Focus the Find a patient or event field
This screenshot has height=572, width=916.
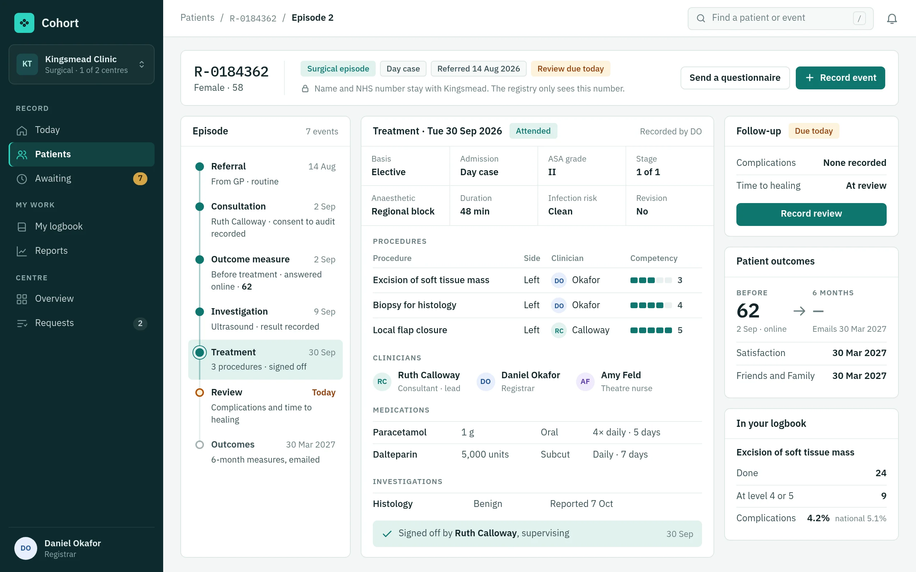pos(780,18)
